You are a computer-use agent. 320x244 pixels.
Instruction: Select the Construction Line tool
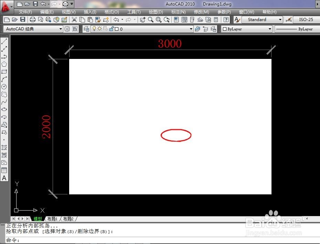[4, 49]
